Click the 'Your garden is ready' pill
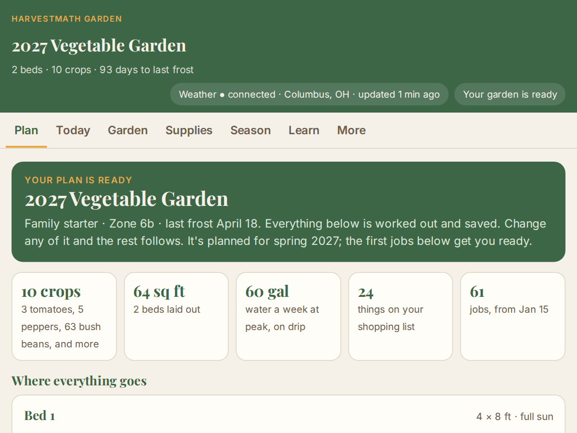Image resolution: width=577 pixels, height=433 pixels. coord(510,94)
